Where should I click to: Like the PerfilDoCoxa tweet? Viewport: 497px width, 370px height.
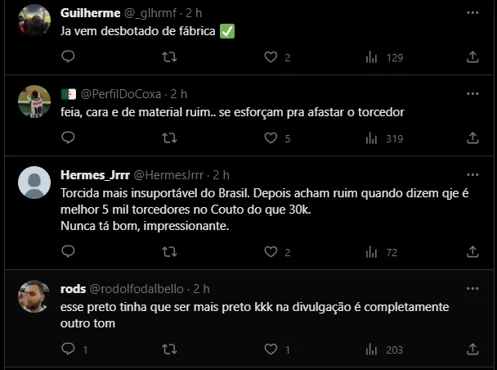tap(271, 138)
